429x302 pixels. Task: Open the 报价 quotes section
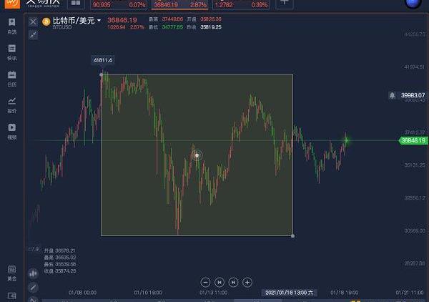11,104
